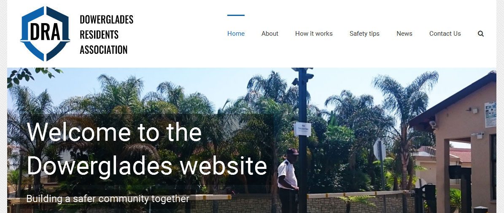504x213 pixels.
Task: Click the Building a safer community together tagline
Action: [108, 199]
